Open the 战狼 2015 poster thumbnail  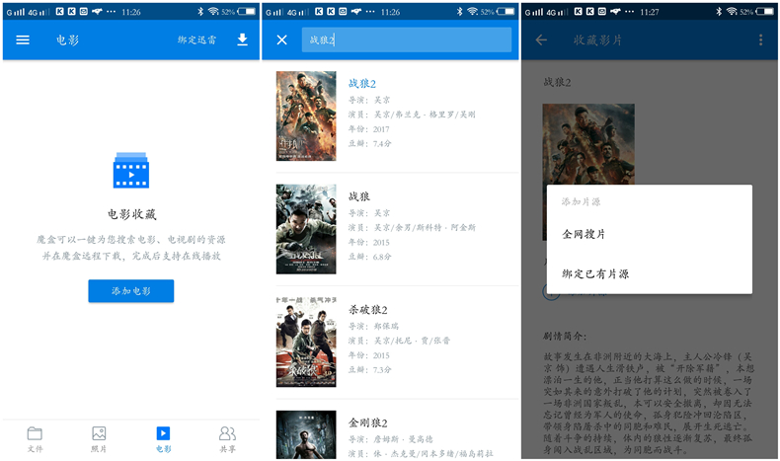click(x=306, y=229)
